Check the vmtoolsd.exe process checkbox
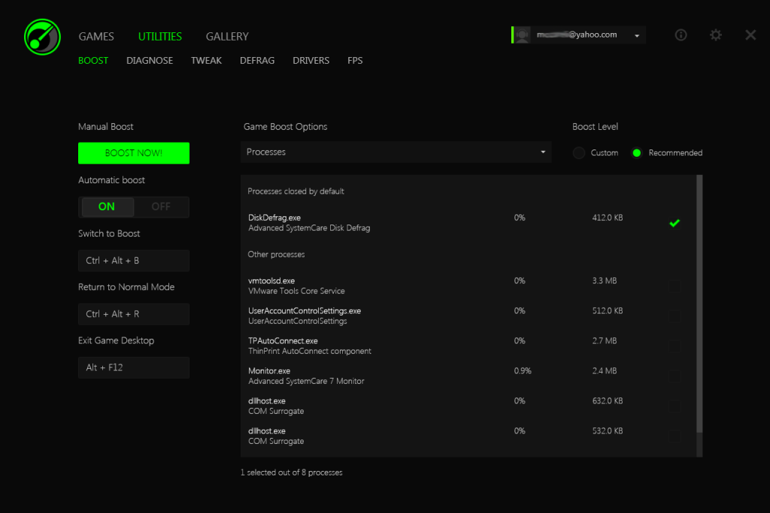 tap(675, 286)
